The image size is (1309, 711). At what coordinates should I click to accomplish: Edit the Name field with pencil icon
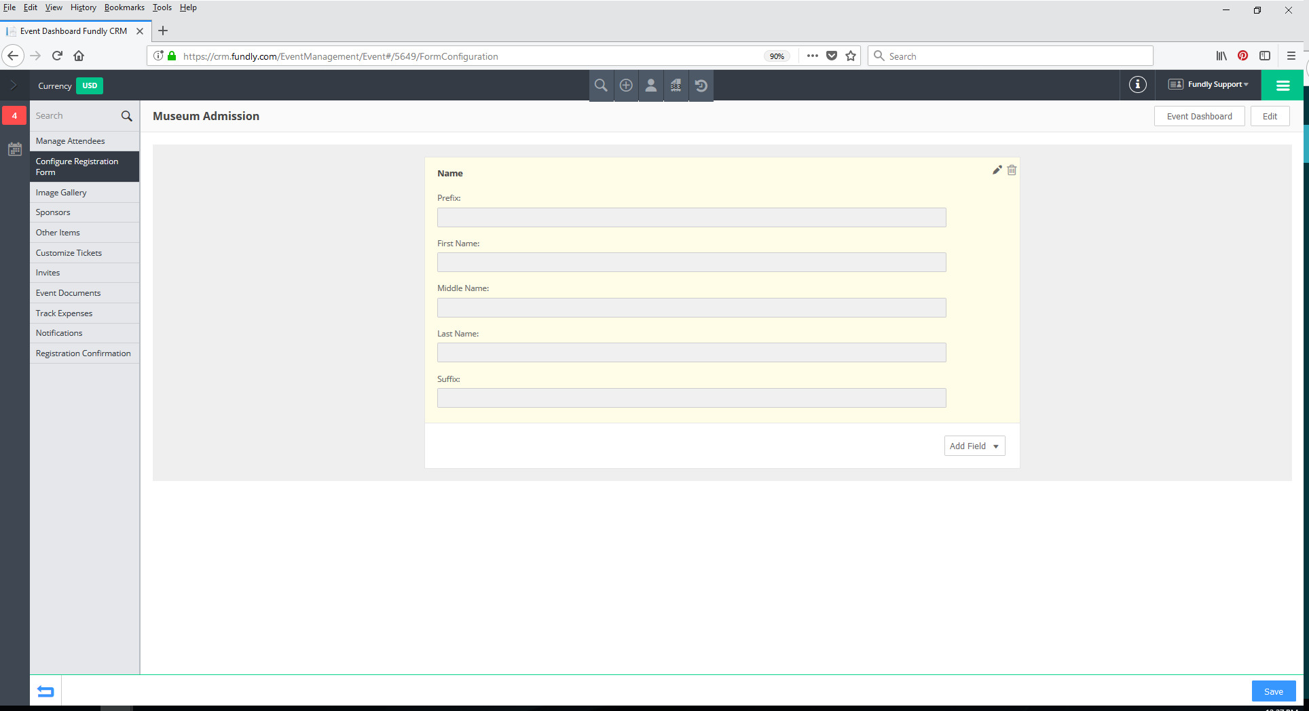click(997, 170)
